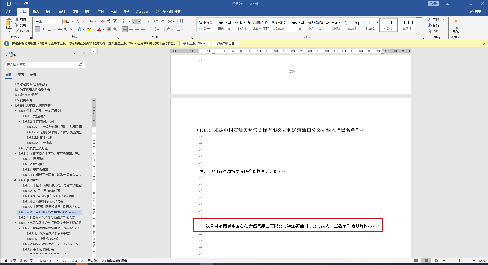The height and width of the screenshot is (265, 488).
Task: Click the 在文档中搜索 search field
Action: pos(42,65)
